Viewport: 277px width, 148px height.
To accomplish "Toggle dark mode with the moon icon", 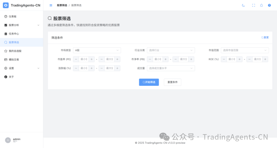I will [243, 5].
